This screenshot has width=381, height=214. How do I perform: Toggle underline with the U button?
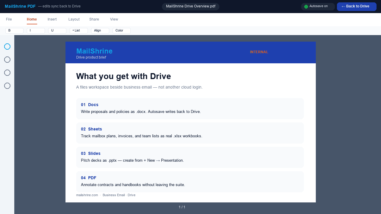pyautogui.click(x=57, y=31)
